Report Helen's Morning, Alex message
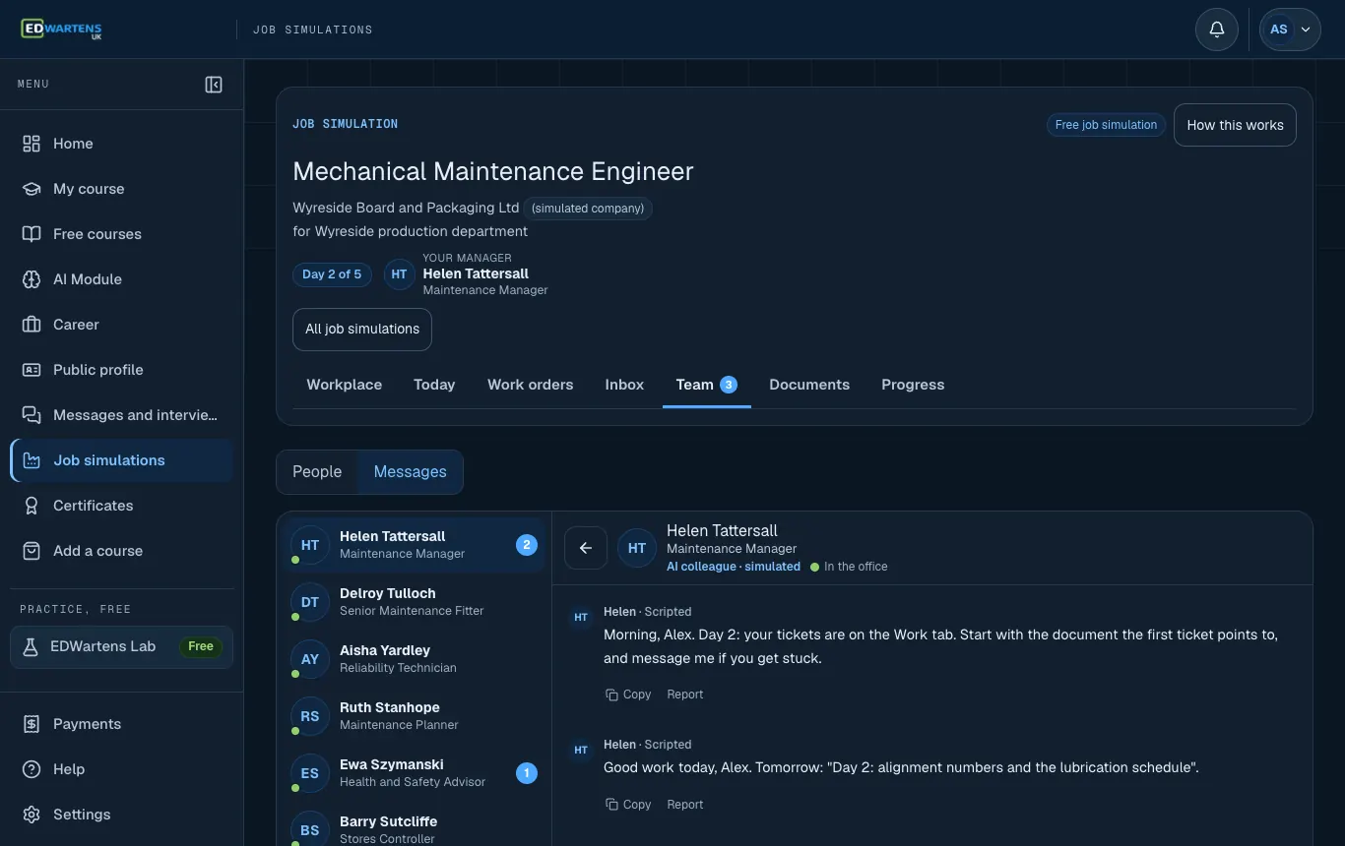 coord(685,695)
